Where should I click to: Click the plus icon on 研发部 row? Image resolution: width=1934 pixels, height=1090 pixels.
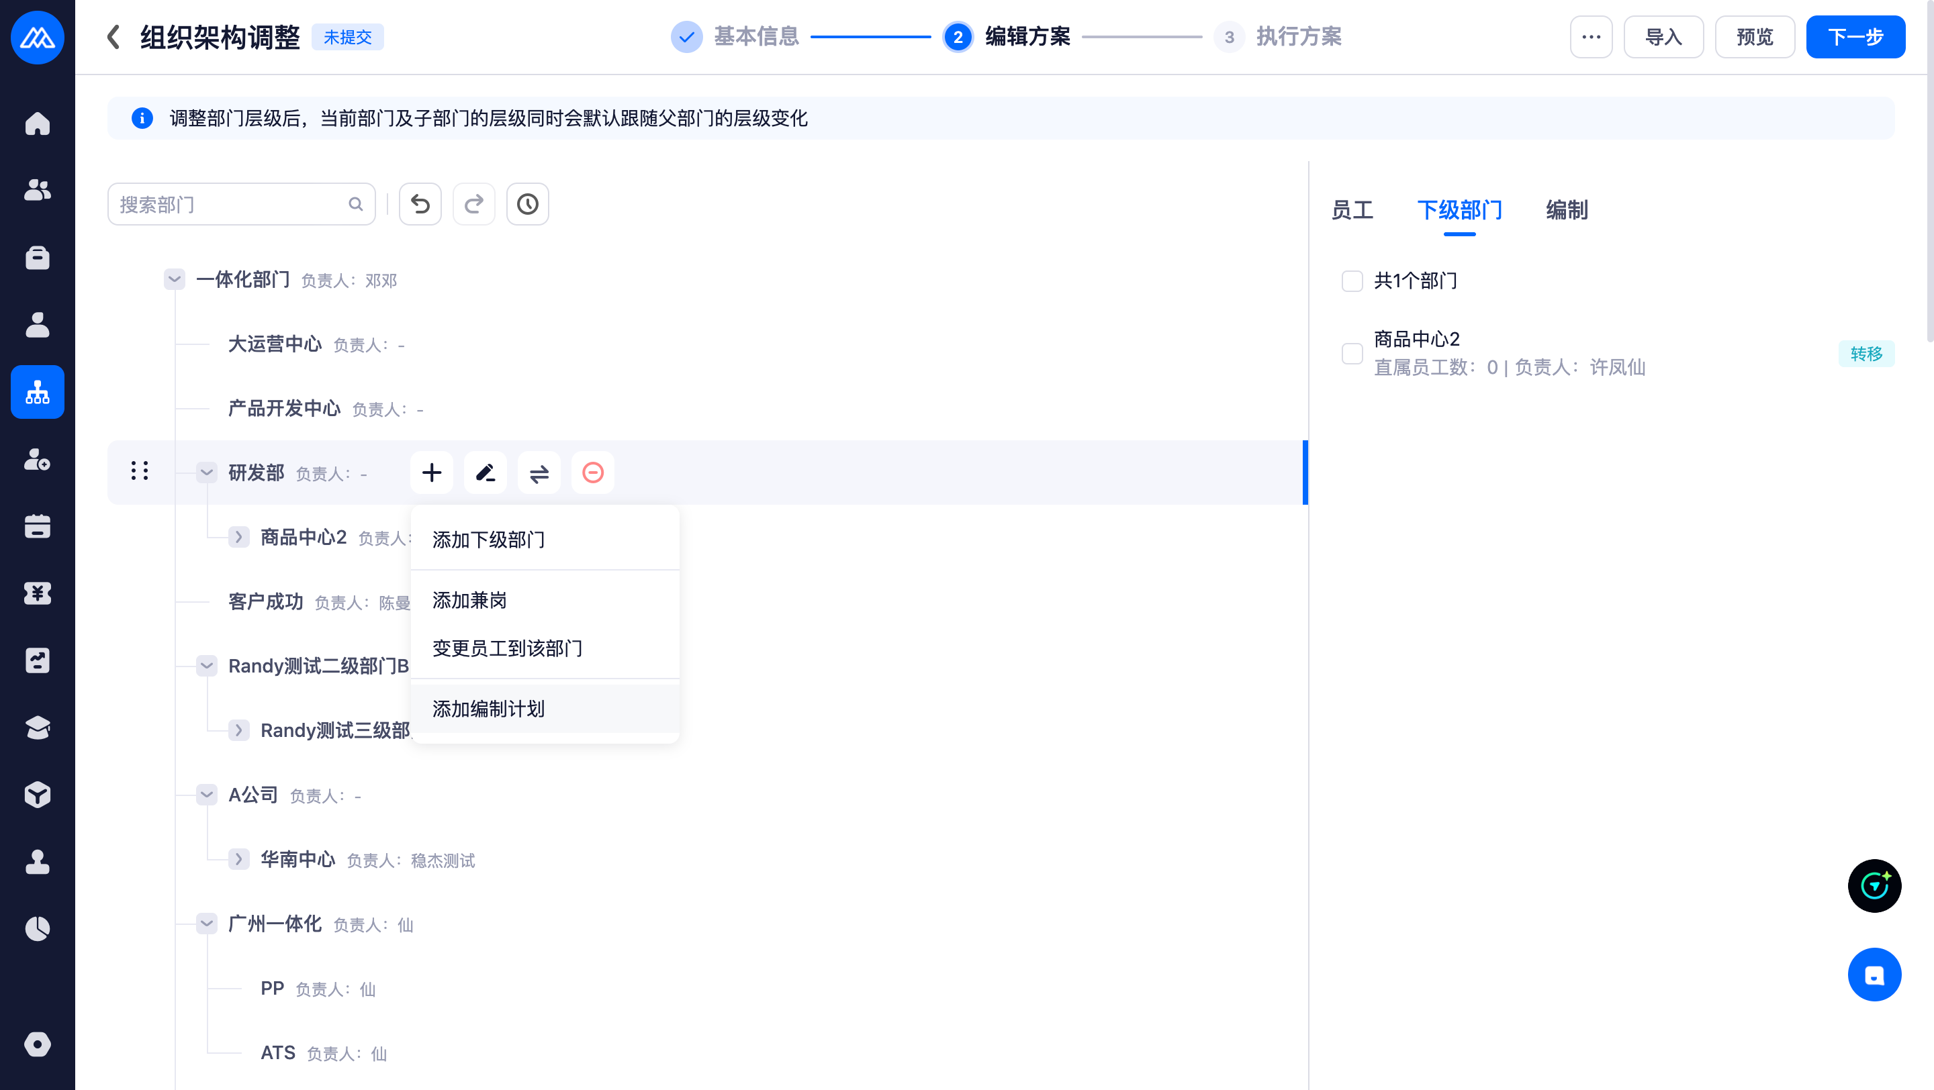432,473
